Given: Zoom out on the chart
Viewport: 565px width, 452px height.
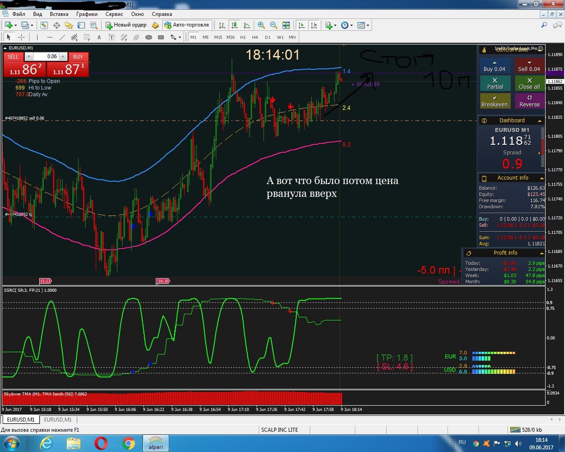Looking at the screenshot, I should 274,25.
